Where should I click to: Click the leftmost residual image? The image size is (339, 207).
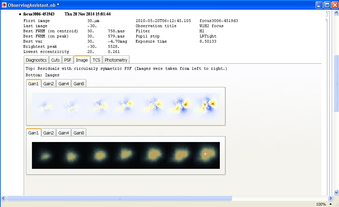click(45, 106)
